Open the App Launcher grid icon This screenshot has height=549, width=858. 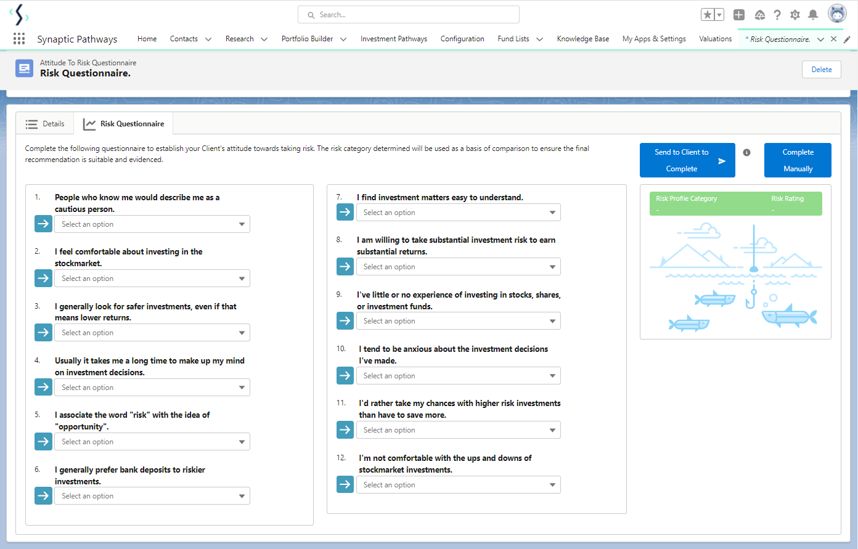pyautogui.click(x=18, y=38)
